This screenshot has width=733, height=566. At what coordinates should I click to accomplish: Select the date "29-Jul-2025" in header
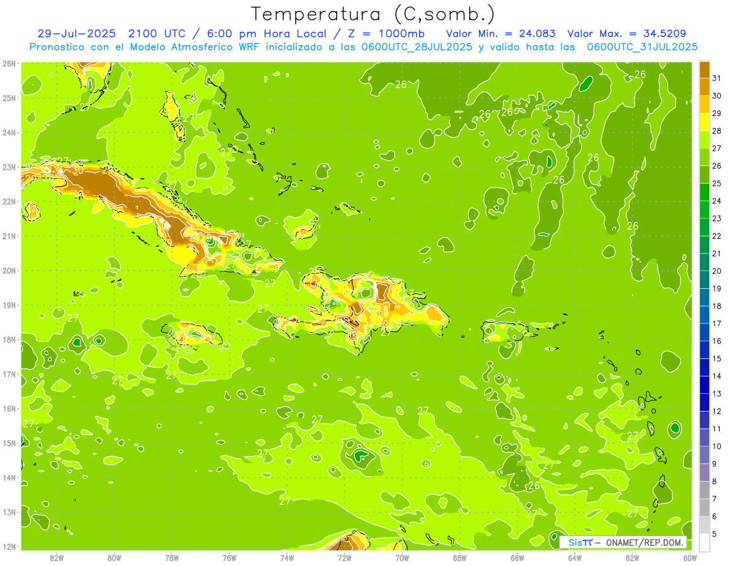coord(76,34)
